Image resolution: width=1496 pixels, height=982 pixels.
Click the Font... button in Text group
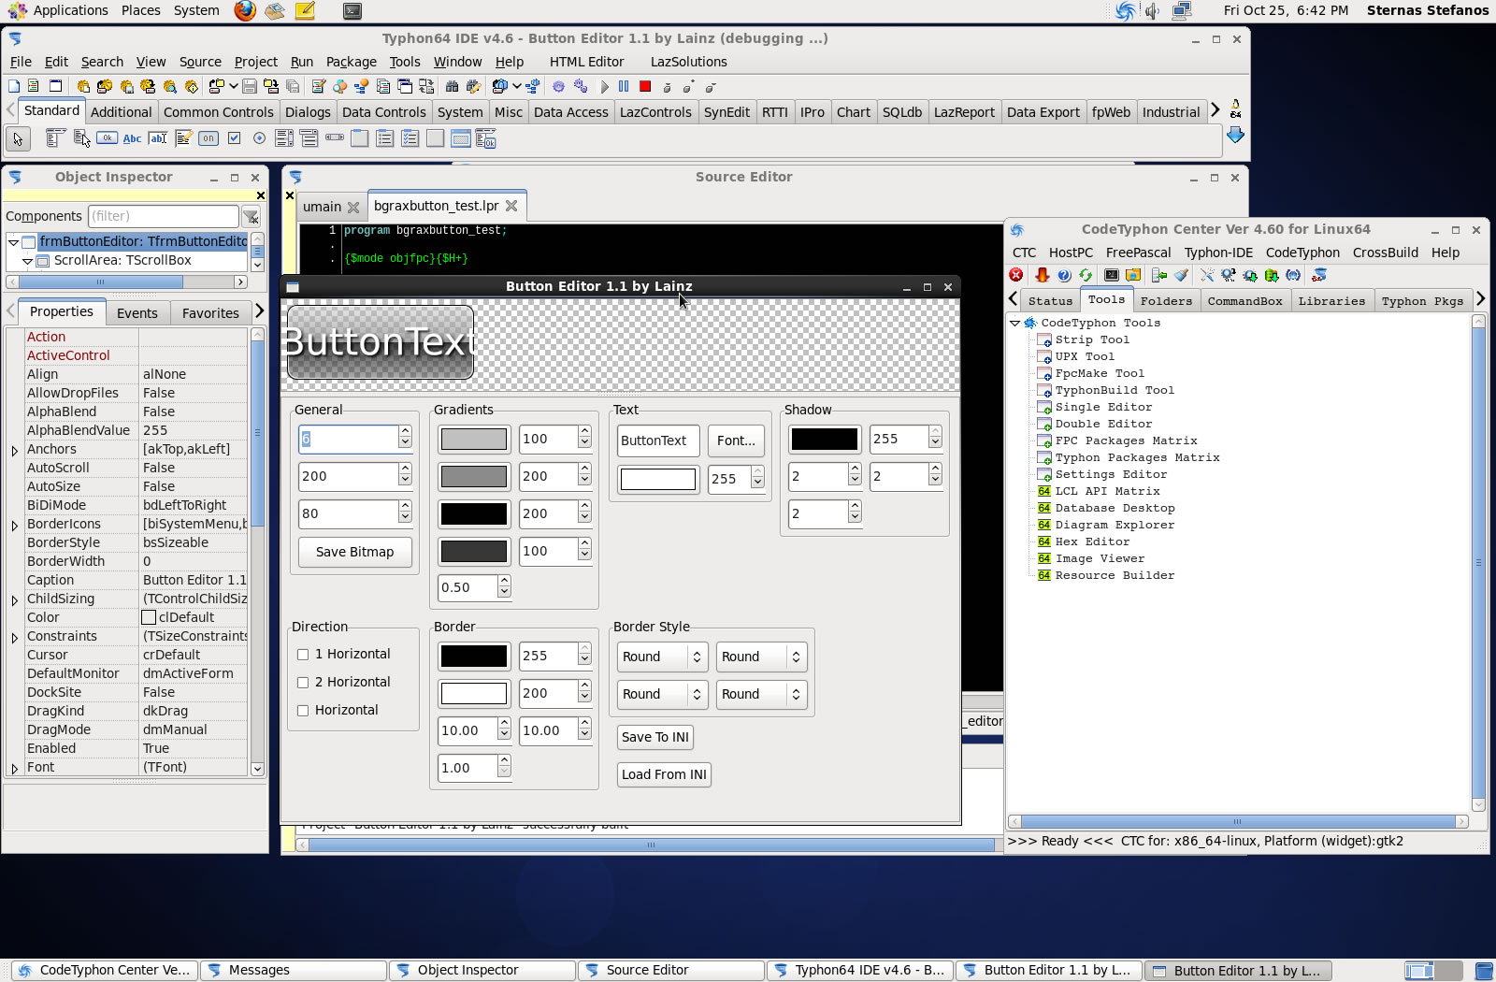736,440
